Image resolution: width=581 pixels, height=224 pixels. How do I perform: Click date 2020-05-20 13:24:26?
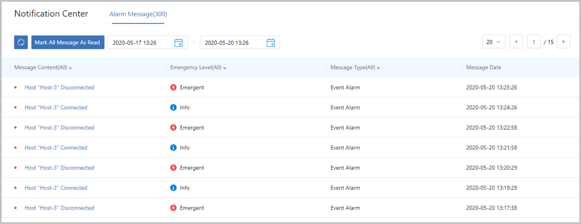click(x=492, y=108)
